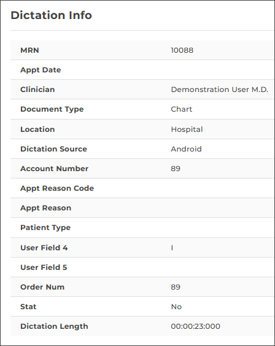Click the Dictation Info heading

[x=51, y=15]
